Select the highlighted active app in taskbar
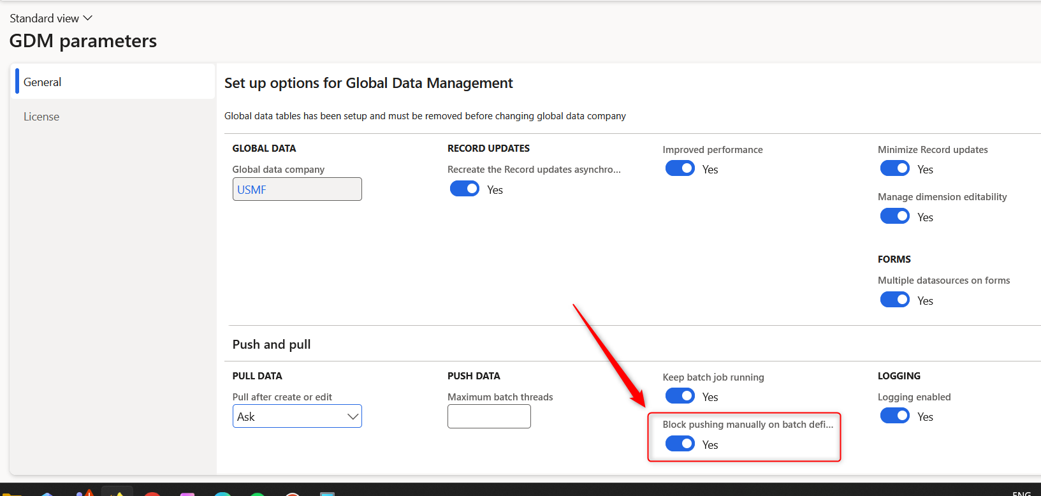 117,492
